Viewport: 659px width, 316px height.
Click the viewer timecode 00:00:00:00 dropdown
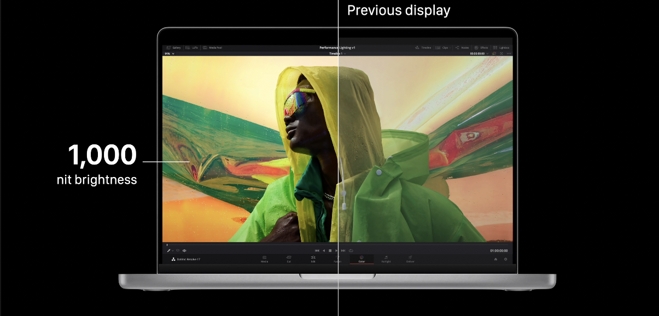point(479,54)
